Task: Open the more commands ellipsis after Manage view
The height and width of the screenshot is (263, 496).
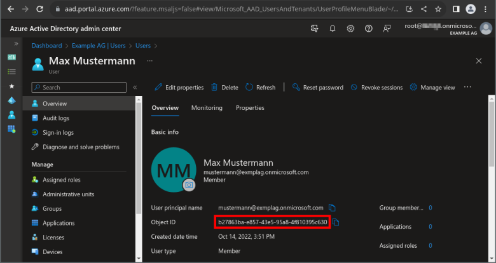Action: click(x=467, y=87)
